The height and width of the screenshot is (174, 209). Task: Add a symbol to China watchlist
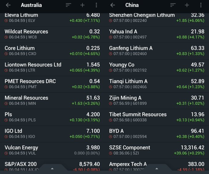[187, 5]
